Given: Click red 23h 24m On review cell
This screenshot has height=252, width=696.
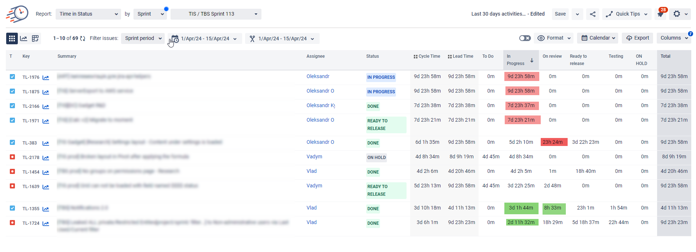Looking at the screenshot, I should tap(552, 142).
